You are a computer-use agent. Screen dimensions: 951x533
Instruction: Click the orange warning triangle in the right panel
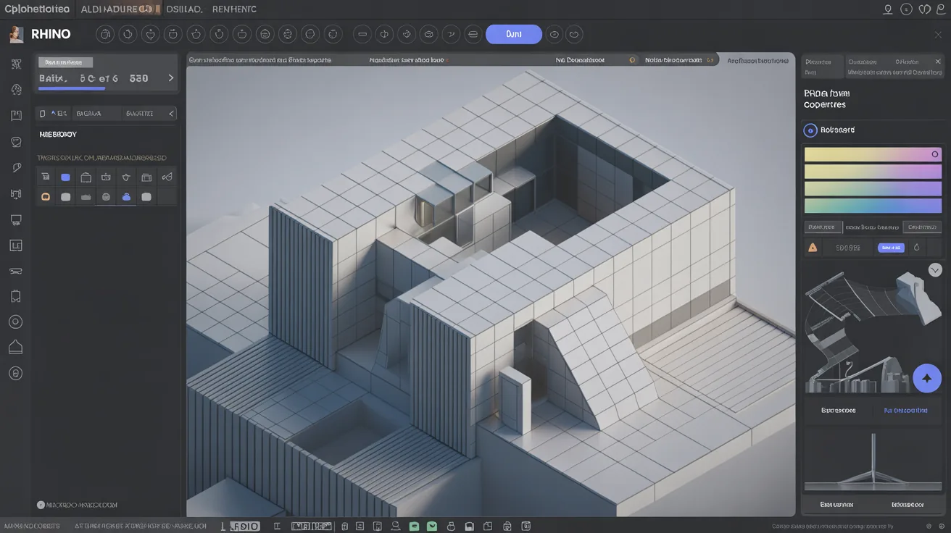click(813, 248)
